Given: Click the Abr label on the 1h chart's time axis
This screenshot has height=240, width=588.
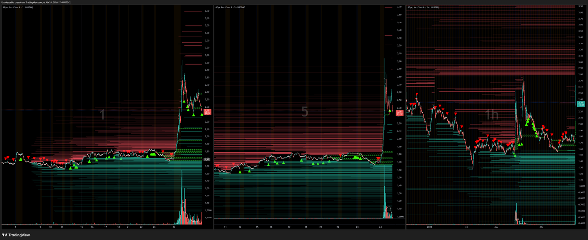Looking at the screenshot, I should 541,227.
